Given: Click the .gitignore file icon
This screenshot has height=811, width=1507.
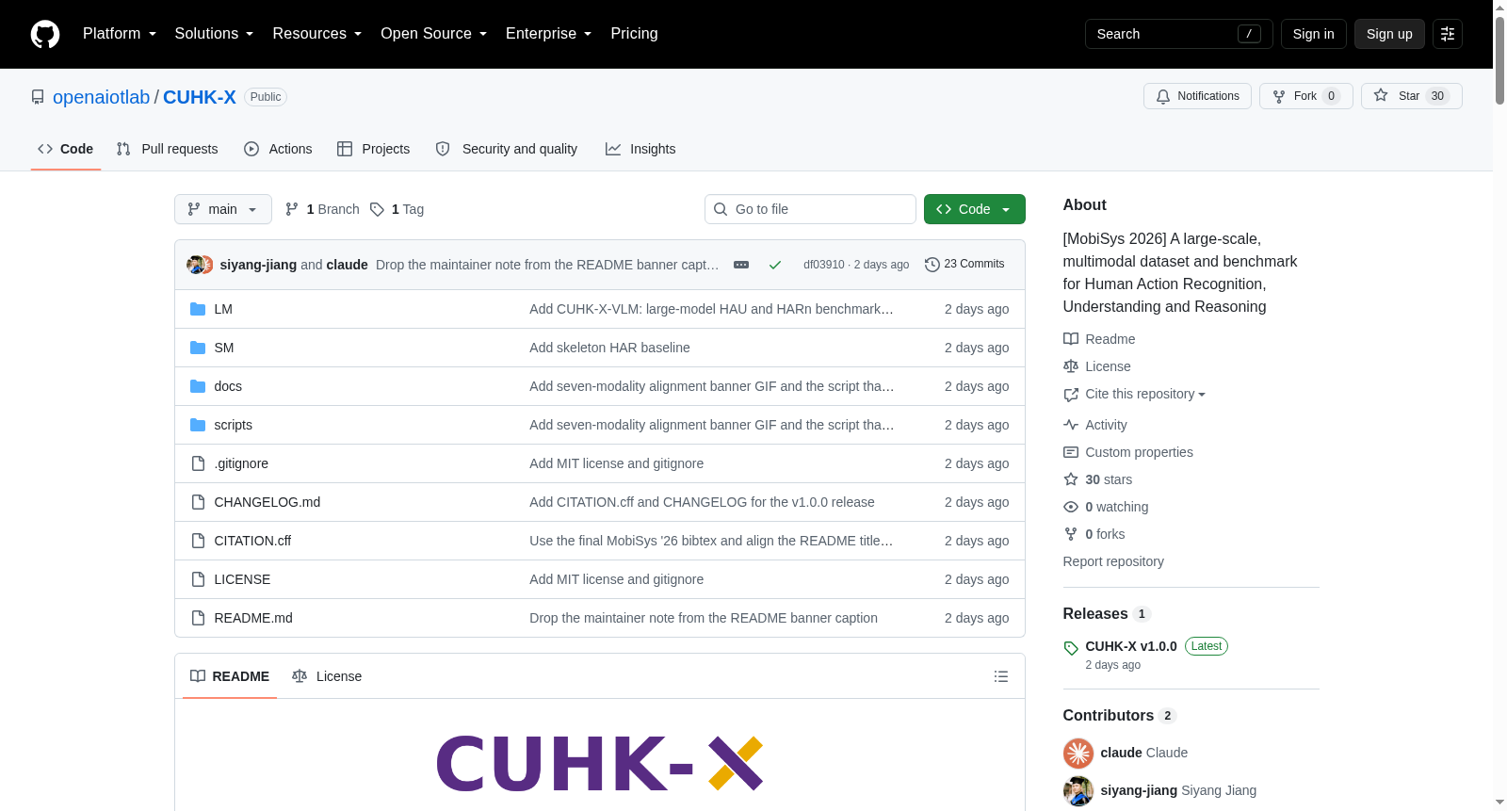Looking at the screenshot, I should pyautogui.click(x=198, y=463).
